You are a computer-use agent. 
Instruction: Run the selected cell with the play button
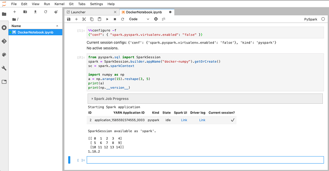107,19
